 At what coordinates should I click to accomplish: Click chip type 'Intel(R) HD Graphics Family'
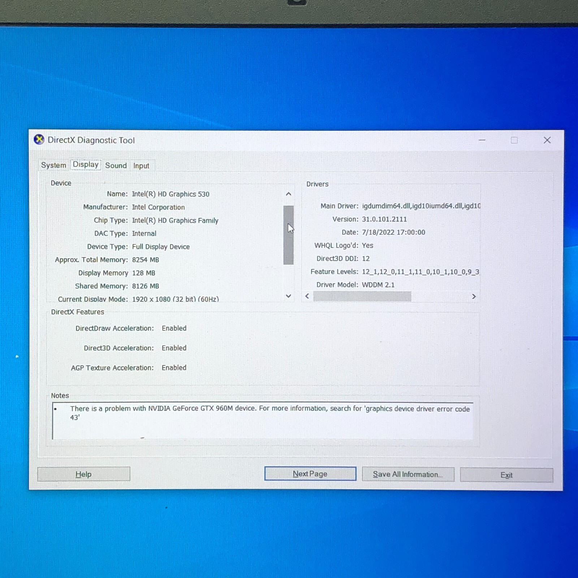pos(175,220)
